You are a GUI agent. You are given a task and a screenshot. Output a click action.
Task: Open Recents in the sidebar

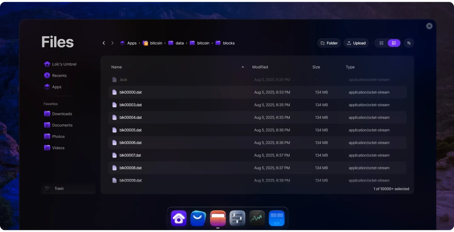(x=59, y=76)
